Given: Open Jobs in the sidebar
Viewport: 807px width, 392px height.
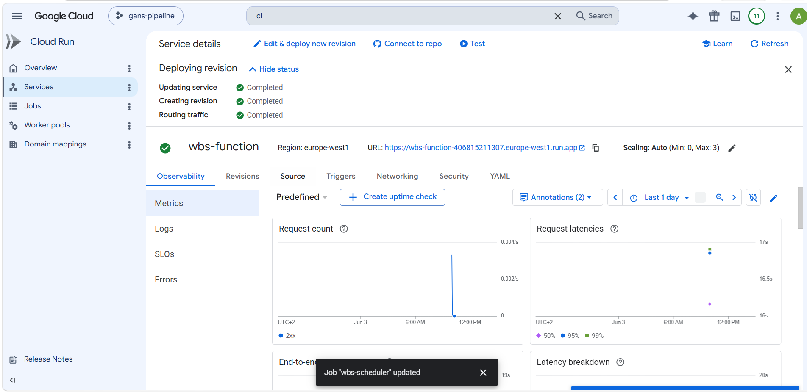Looking at the screenshot, I should point(33,106).
